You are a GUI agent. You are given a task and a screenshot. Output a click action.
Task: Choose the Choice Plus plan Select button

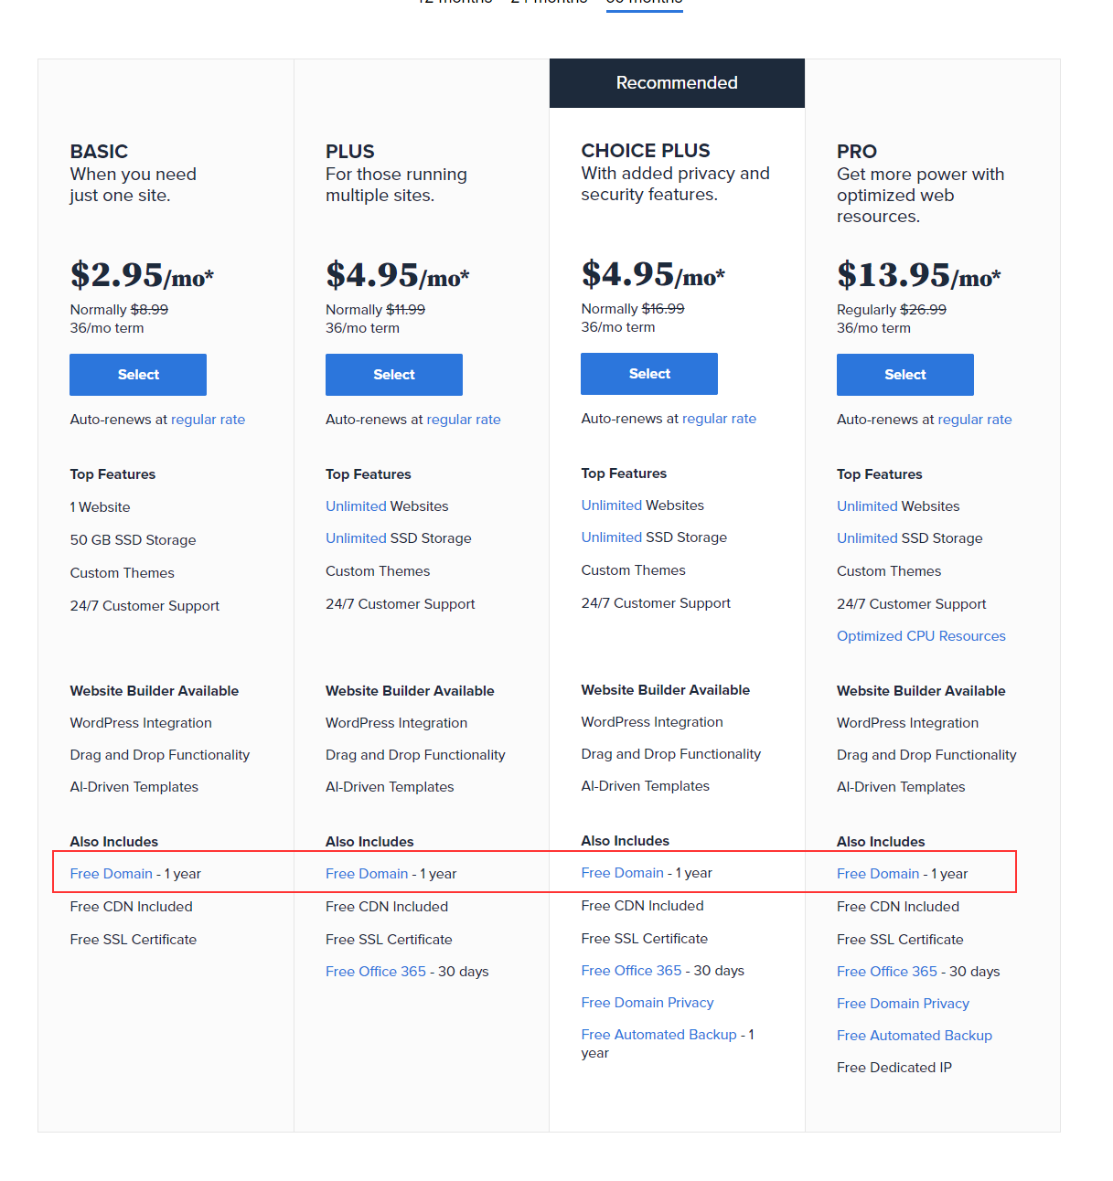pyautogui.click(x=649, y=374)
